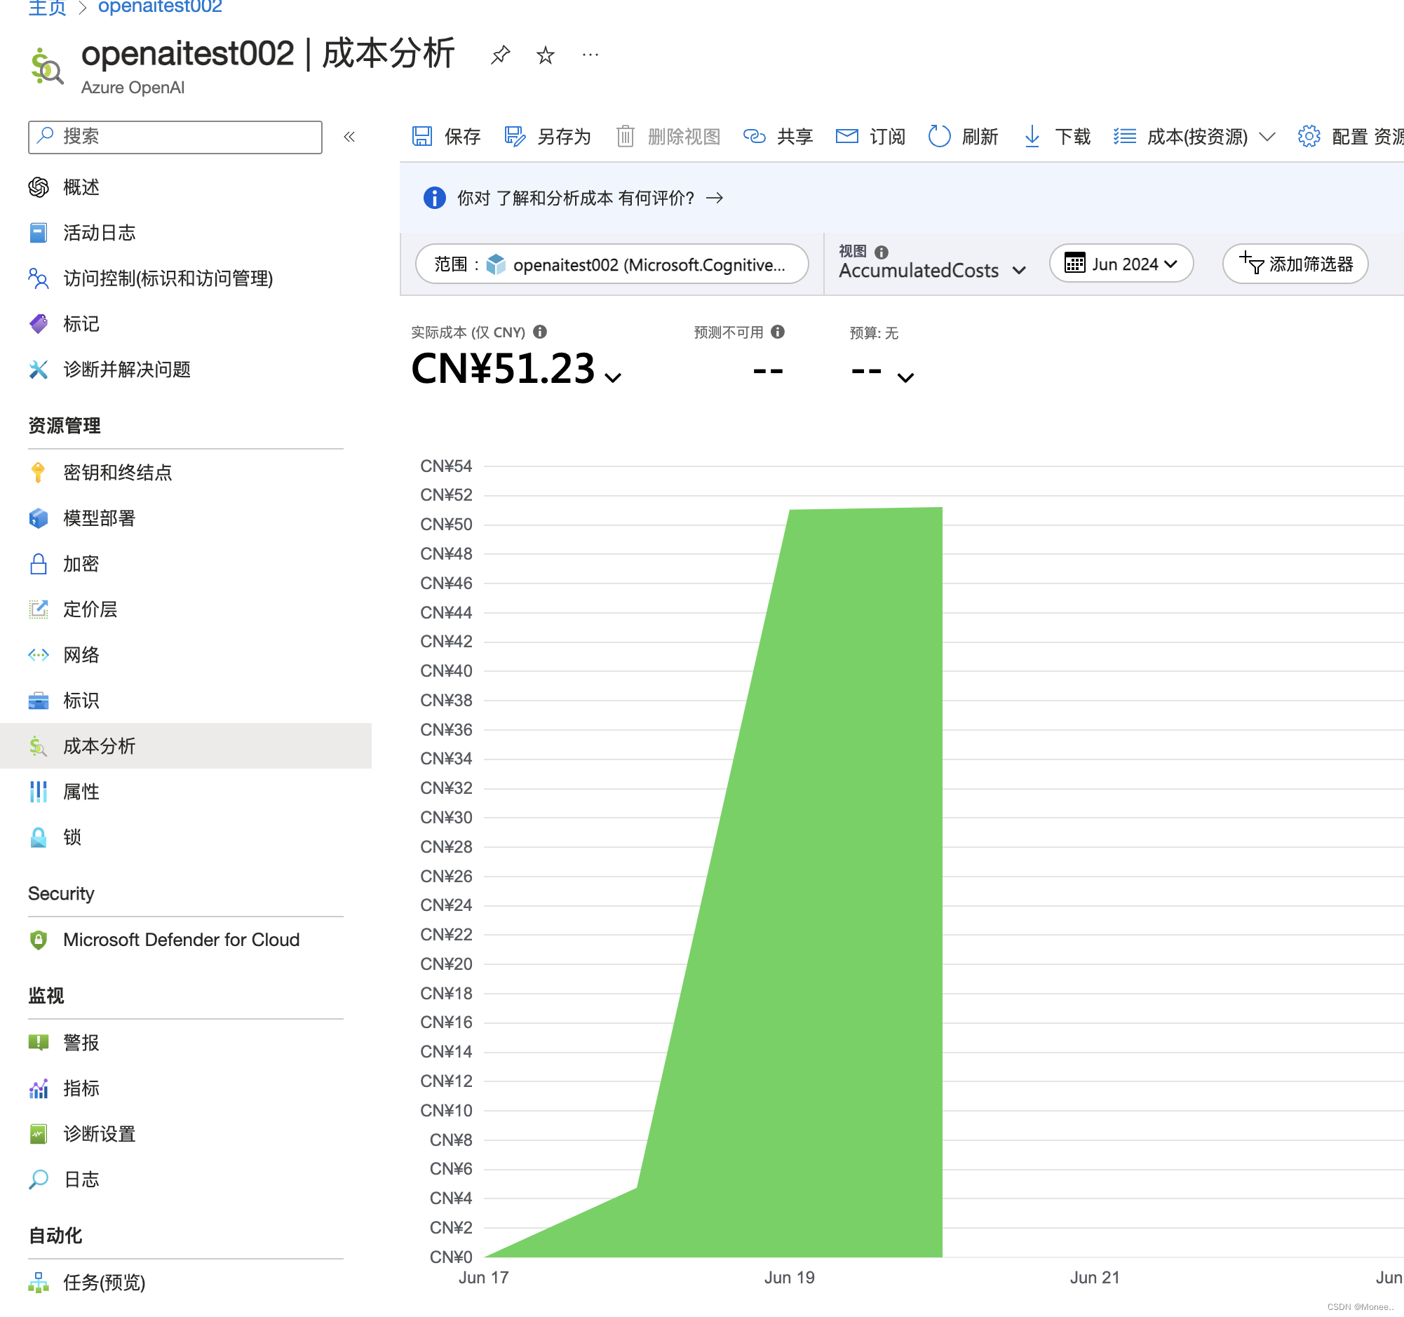Viewport: 1404px width, 1317px height.
Task: Expand the budget (预算) chevron
Action: tap(905, 378)
